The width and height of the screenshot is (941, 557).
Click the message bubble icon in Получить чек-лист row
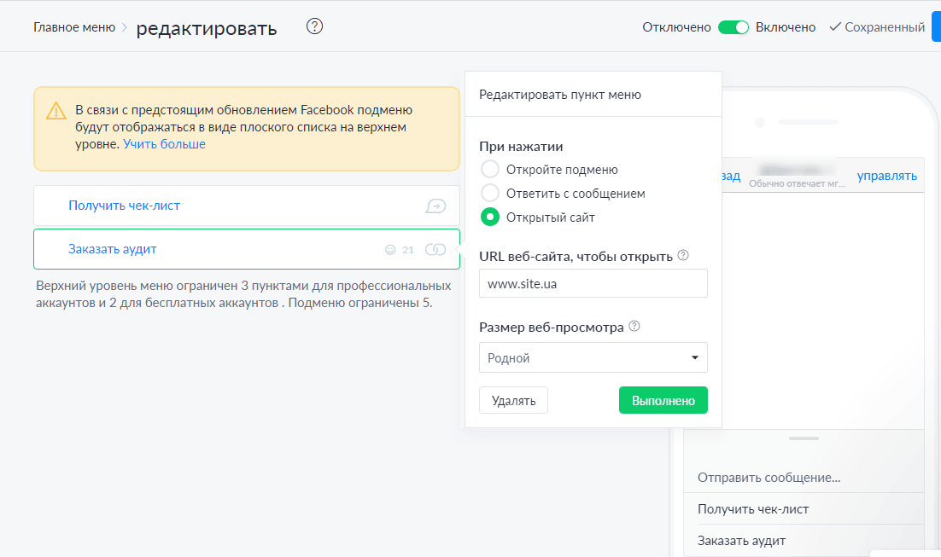click(x=435, y=206)
